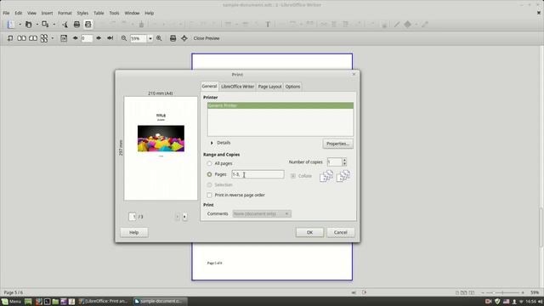Viewport: 544px width, 306px height.
Task: Go to previous page arrow in preview toolbar
Action: [x=75, y=38]
